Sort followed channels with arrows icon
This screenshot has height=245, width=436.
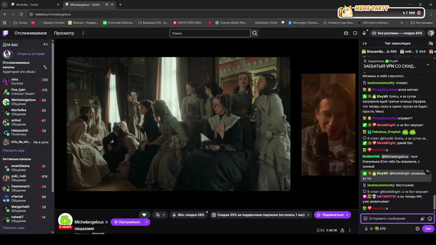45,67
